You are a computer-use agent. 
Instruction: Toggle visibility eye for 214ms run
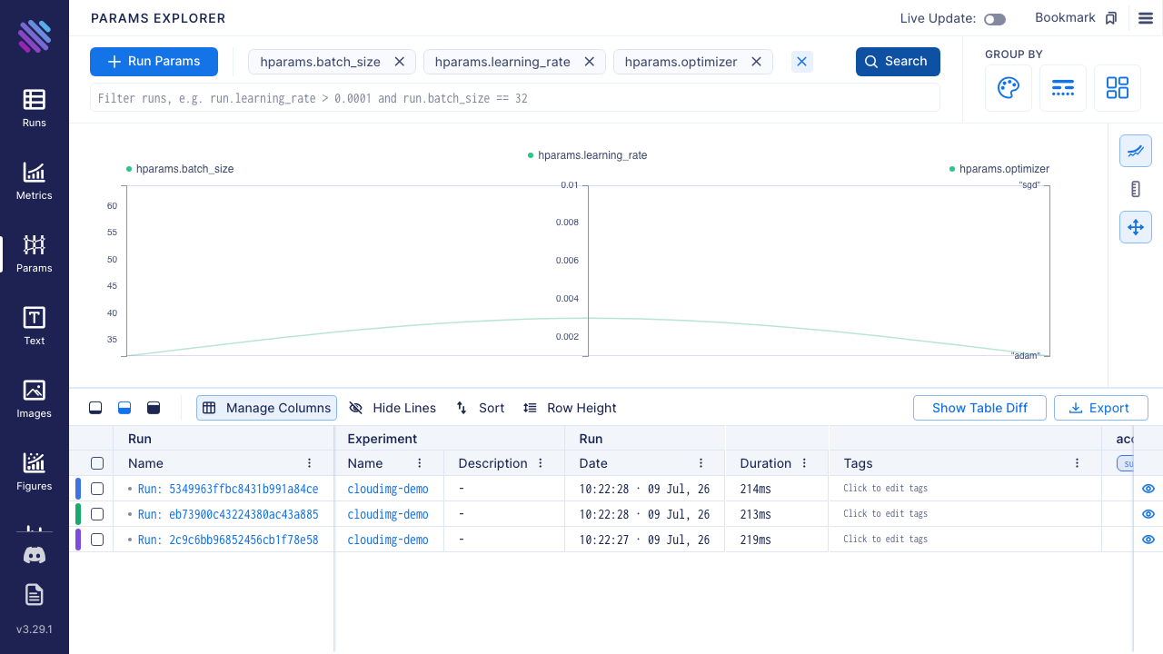(x=1148, y=489)
